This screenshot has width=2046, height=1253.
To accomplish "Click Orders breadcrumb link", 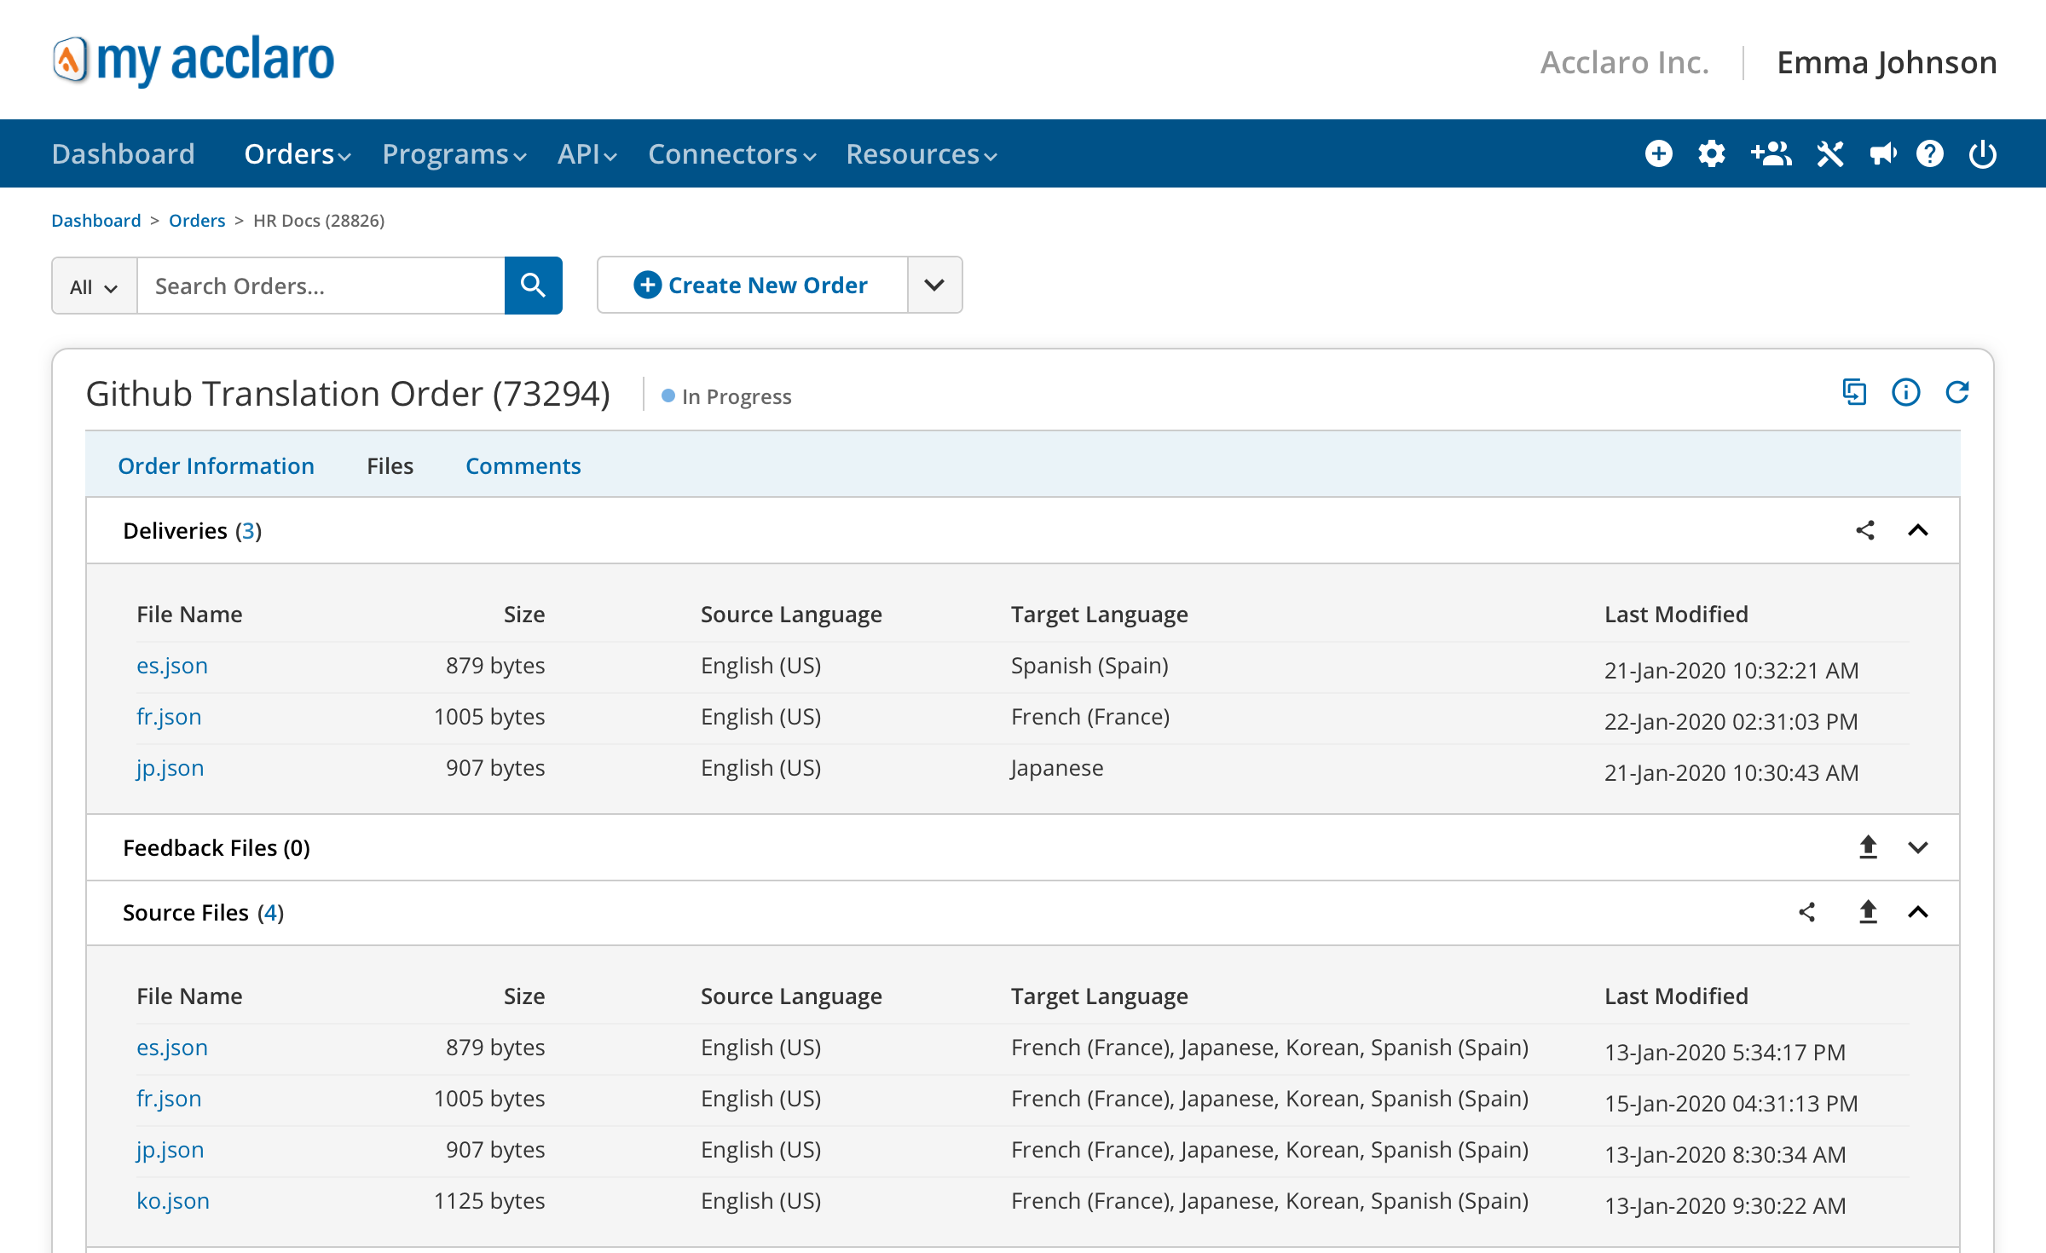I will 197,221.
